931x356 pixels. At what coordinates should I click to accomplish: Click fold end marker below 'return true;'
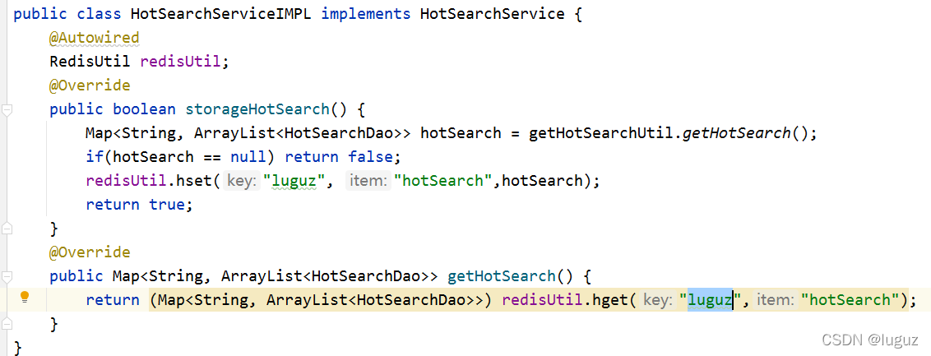pyautogui.click(x=7, y=229)
